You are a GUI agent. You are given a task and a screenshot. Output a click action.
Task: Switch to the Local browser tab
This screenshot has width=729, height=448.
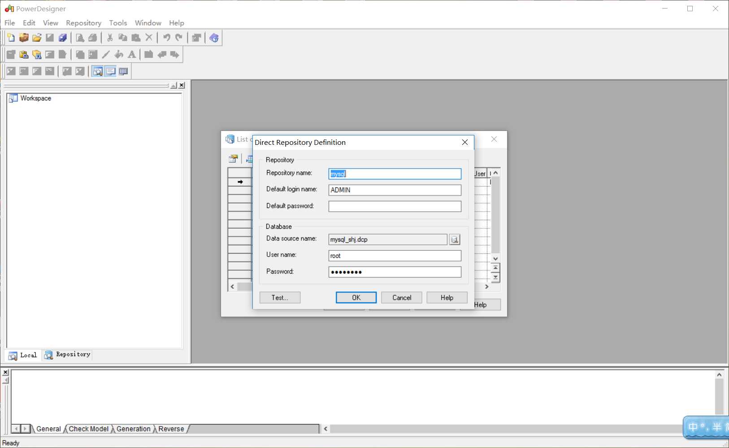click(x=23, y=355)
